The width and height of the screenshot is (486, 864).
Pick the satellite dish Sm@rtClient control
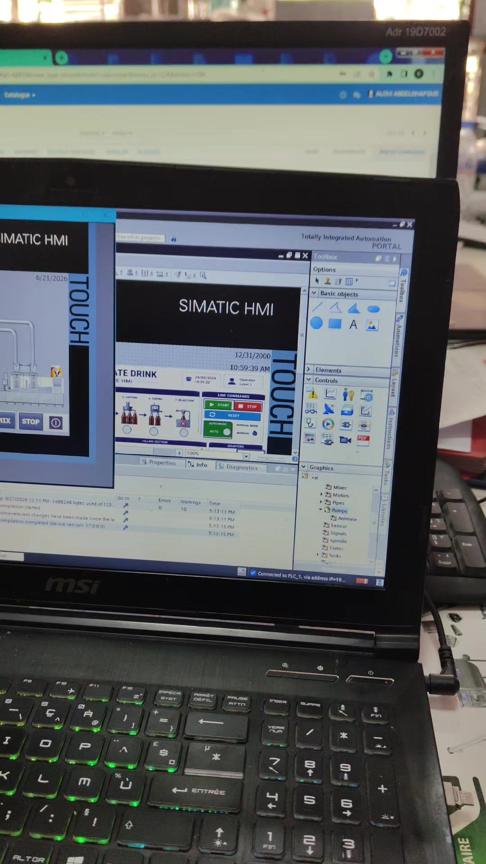(329, 409)
